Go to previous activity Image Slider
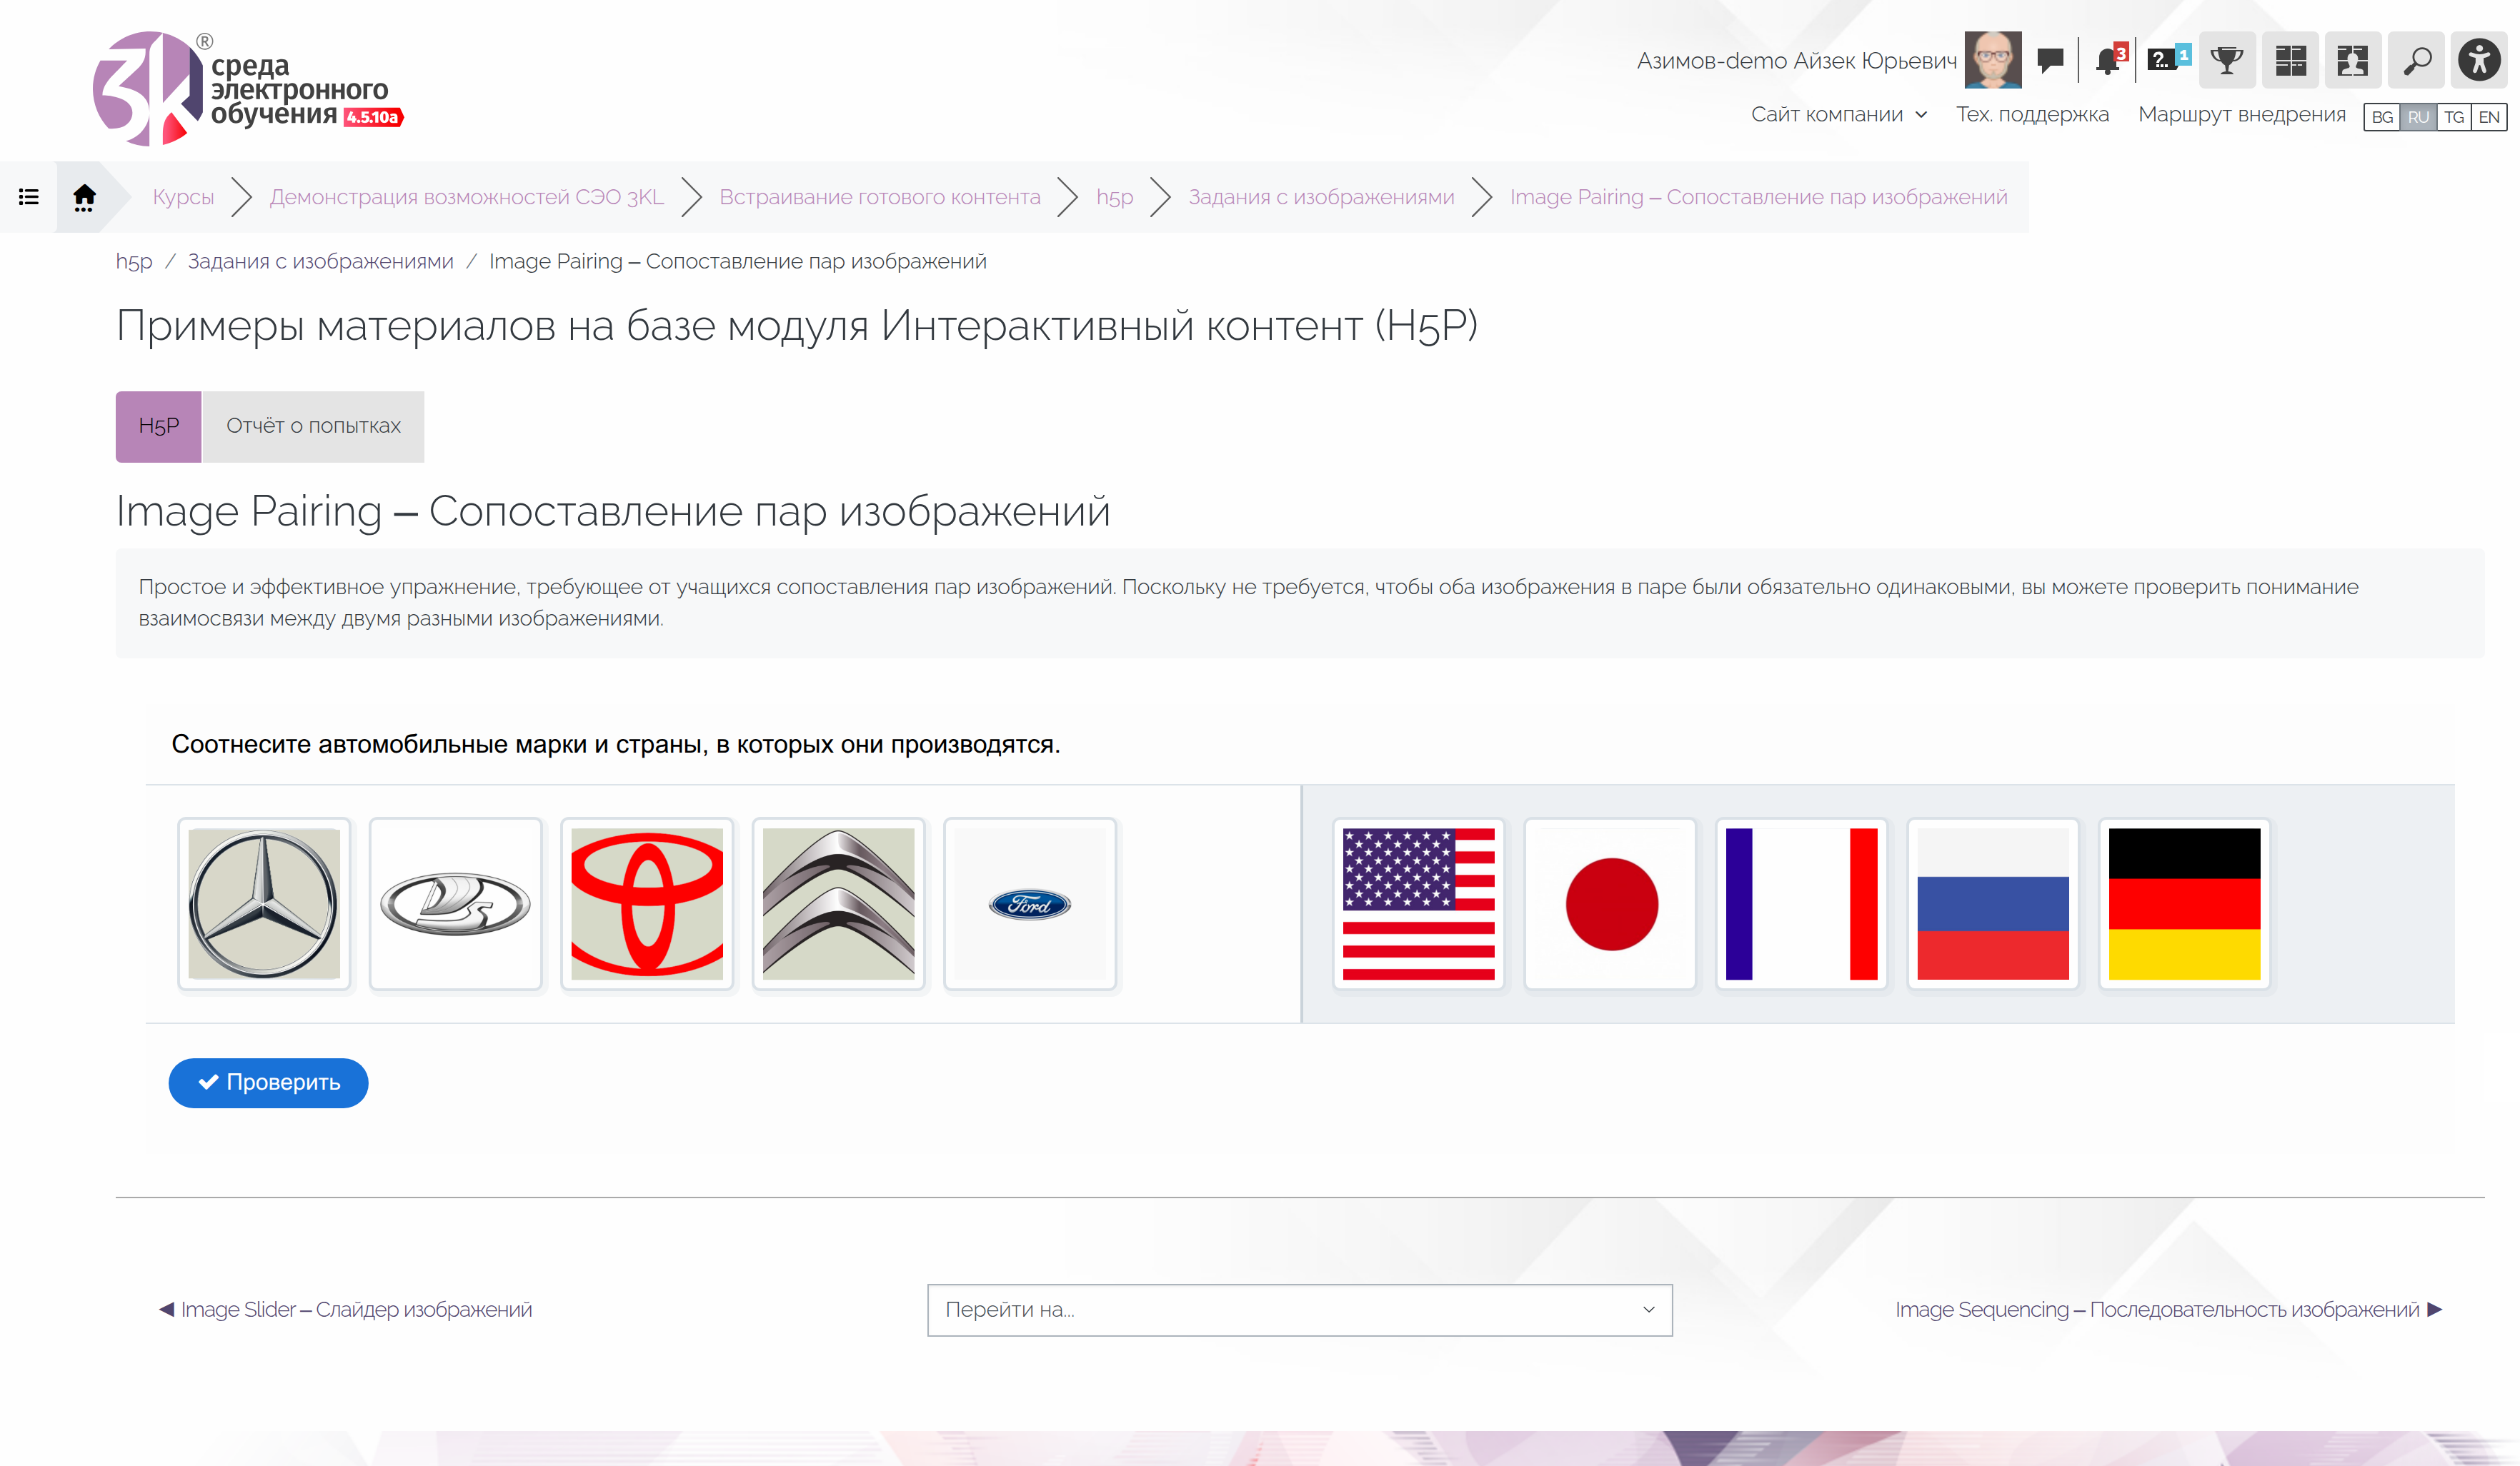Image resolution: width=2520 pixels, height=1466 pixels. tap(346, 1309)
